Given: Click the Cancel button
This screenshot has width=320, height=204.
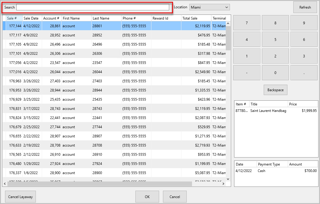Looking at the screenshot, I should coord(175,197).
